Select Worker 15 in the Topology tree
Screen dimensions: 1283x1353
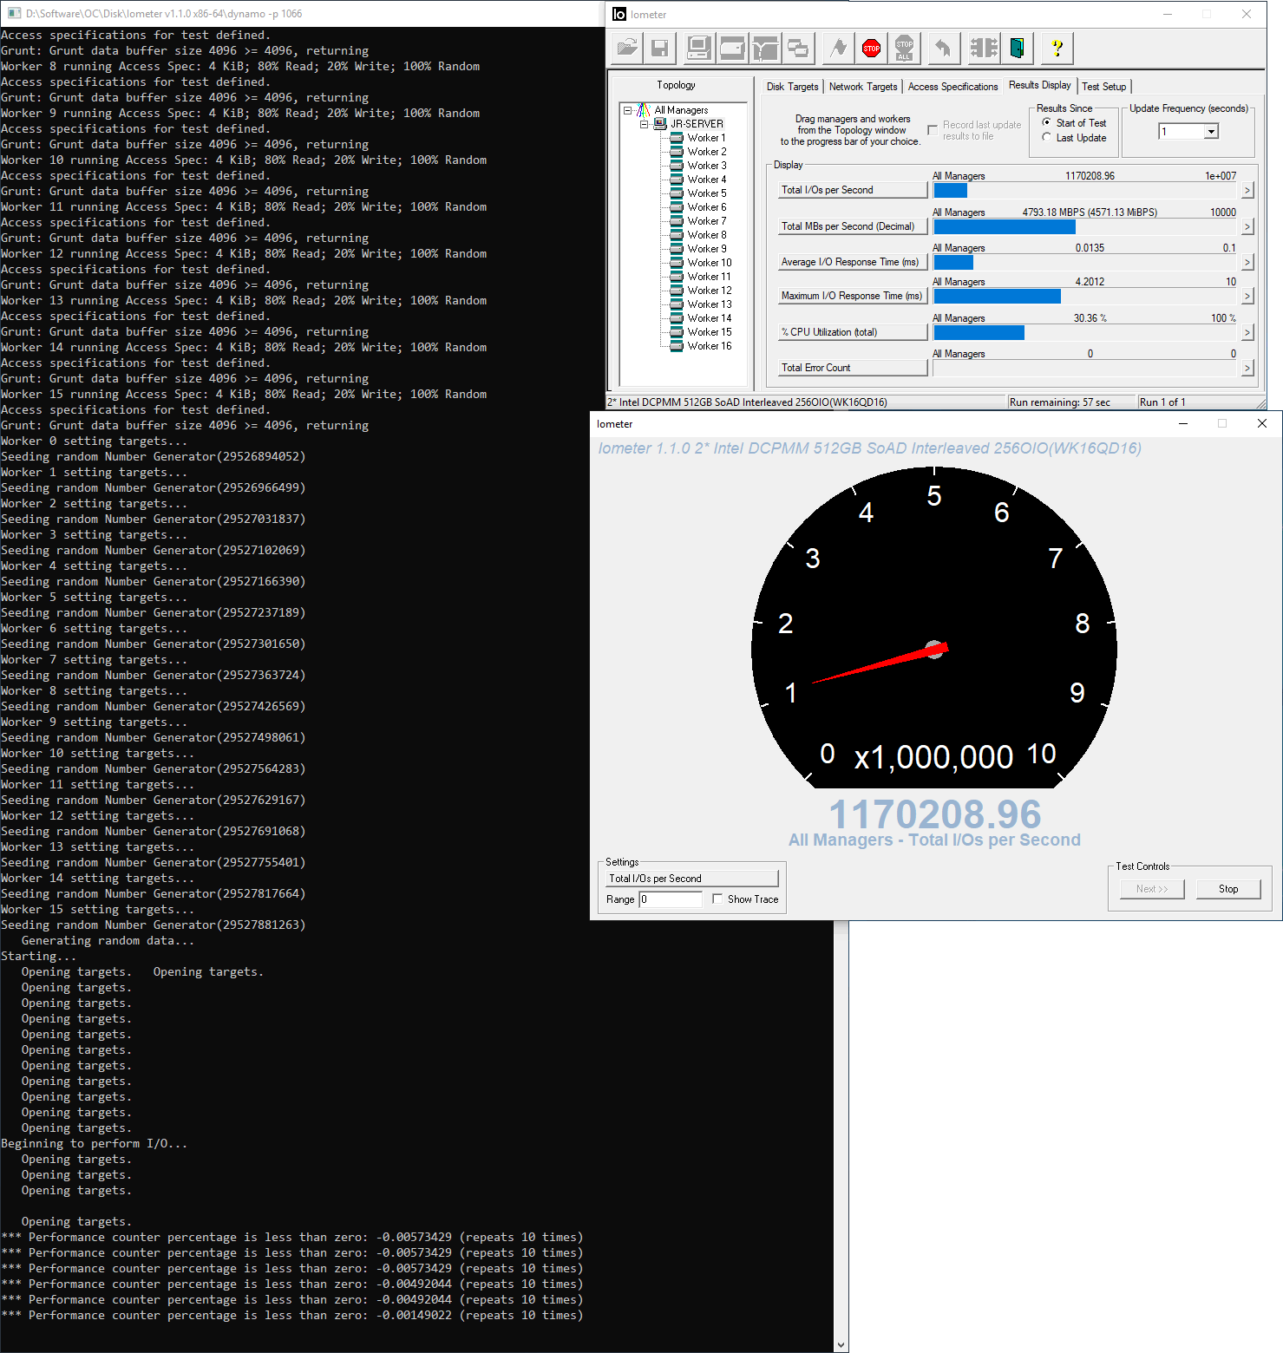pos(710,332)
